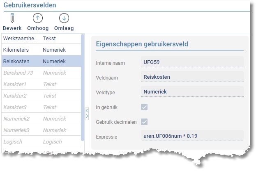
Task: Toggle the Gebruik decimalen checkbox
Action: pos(144,122)
